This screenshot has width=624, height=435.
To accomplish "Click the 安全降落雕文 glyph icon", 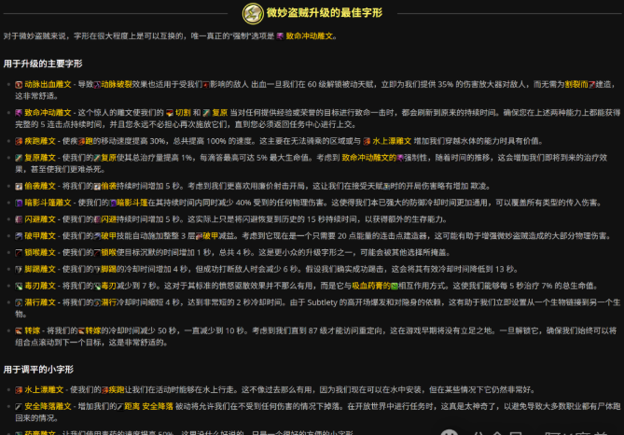I will [17, 406].
